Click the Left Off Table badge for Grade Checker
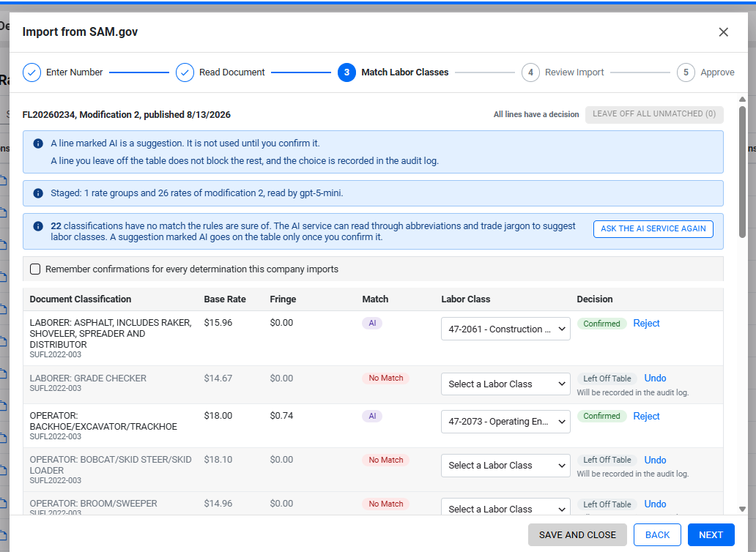The height and width of the screenshot is (552, 756). (607, 378)
